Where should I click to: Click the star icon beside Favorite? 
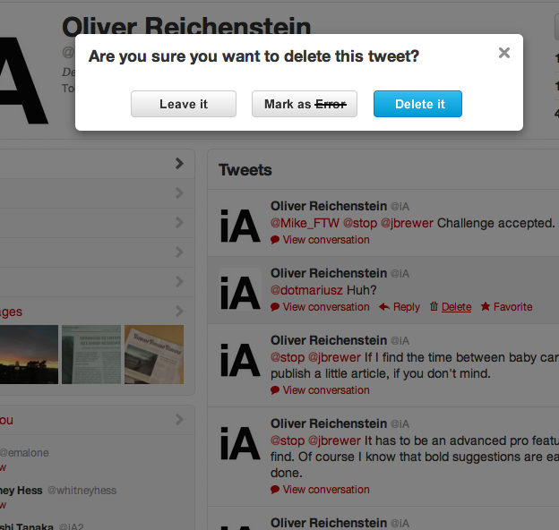(486, 306)
